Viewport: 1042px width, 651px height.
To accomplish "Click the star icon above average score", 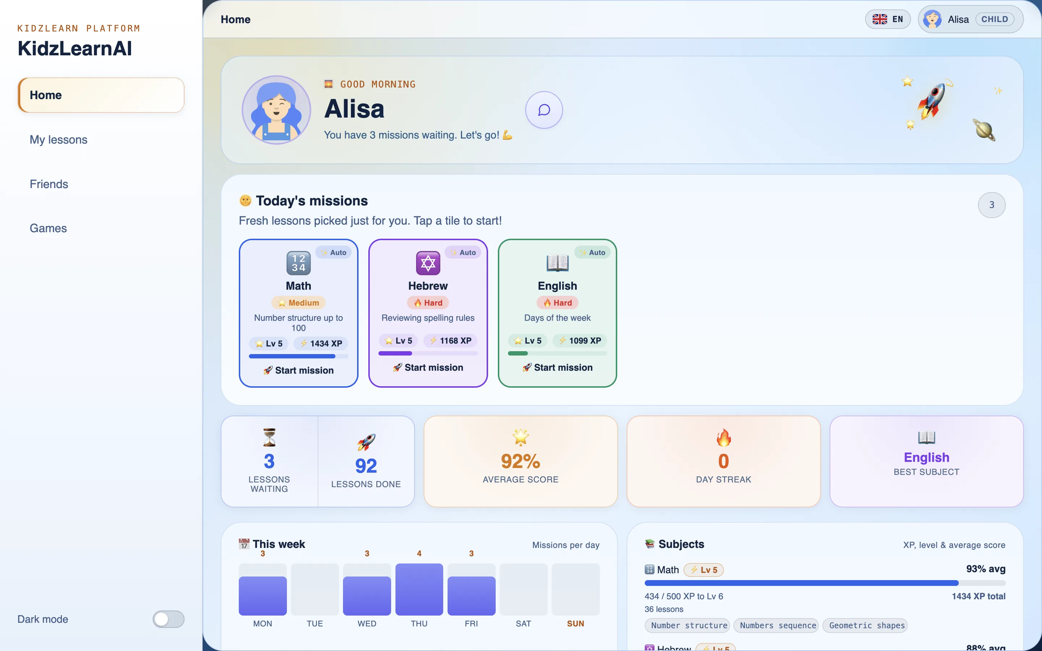I will coord(521,438).
